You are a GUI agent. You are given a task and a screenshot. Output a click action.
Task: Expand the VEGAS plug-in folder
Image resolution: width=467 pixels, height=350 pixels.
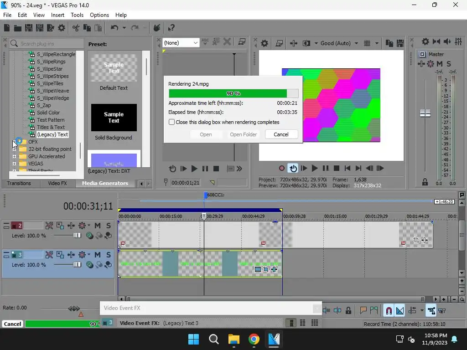(14, 164)
